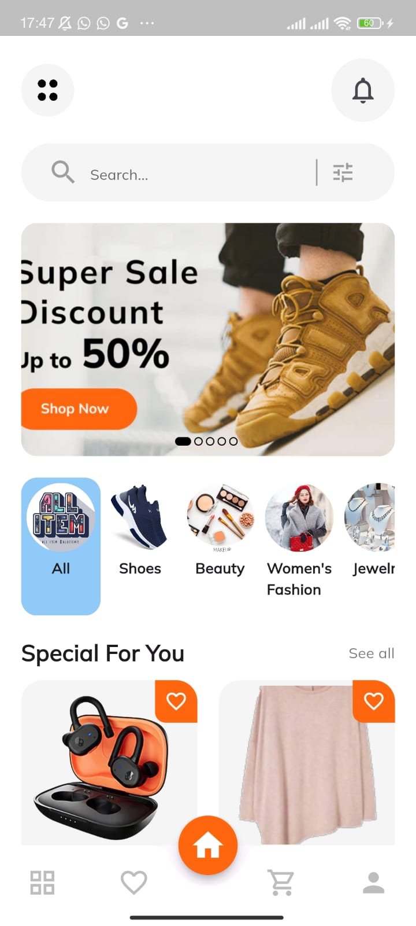Select the All category tab
Image resolution: width=416 pixels, height=926 pixels.
click(x=61, y=546)
